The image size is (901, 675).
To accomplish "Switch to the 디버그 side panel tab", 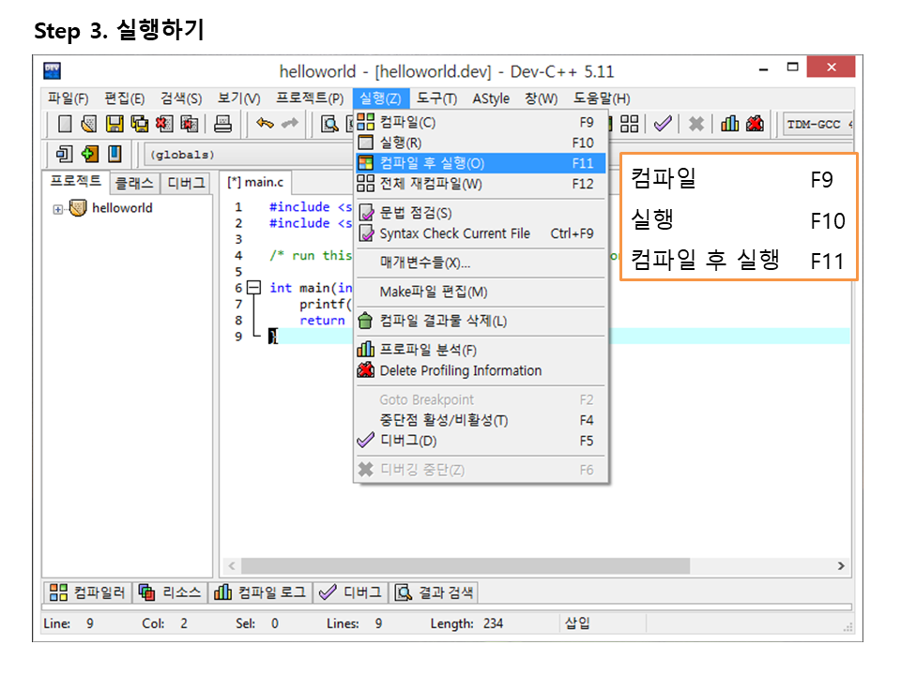I will [x=186, y=183].
